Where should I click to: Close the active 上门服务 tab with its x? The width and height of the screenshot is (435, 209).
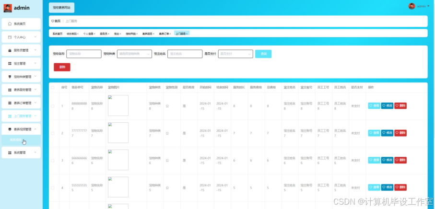(x=187, y=34)
